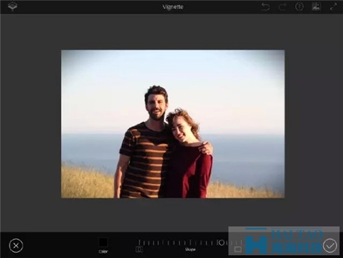The image size is (343, 258).
Task: Select the Shape slider label
Action: click(190, 249)
